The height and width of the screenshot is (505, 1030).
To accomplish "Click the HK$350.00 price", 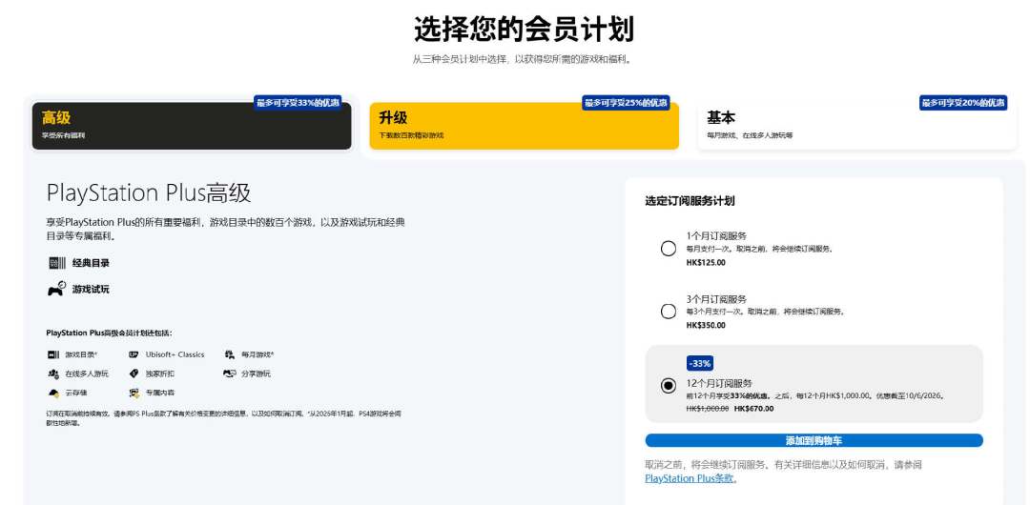I will pyautogui.click(x=706, y=325).
